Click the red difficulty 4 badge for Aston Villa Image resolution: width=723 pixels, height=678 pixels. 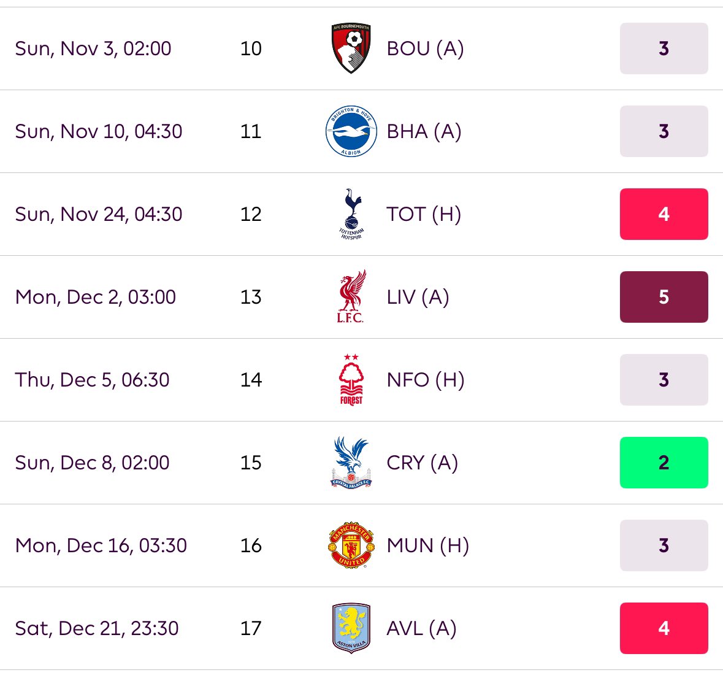coord(664,628)
